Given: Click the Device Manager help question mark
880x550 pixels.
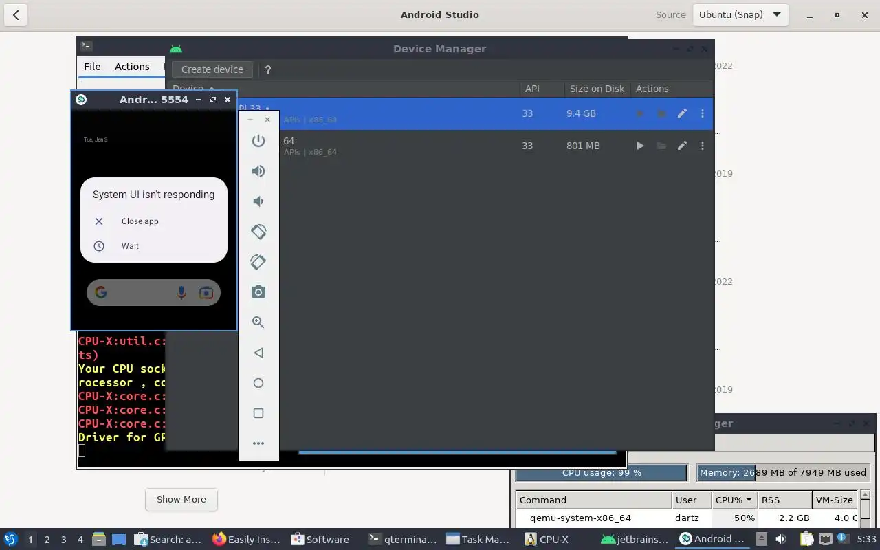Looking at the screenshot, I should (268, 69).
